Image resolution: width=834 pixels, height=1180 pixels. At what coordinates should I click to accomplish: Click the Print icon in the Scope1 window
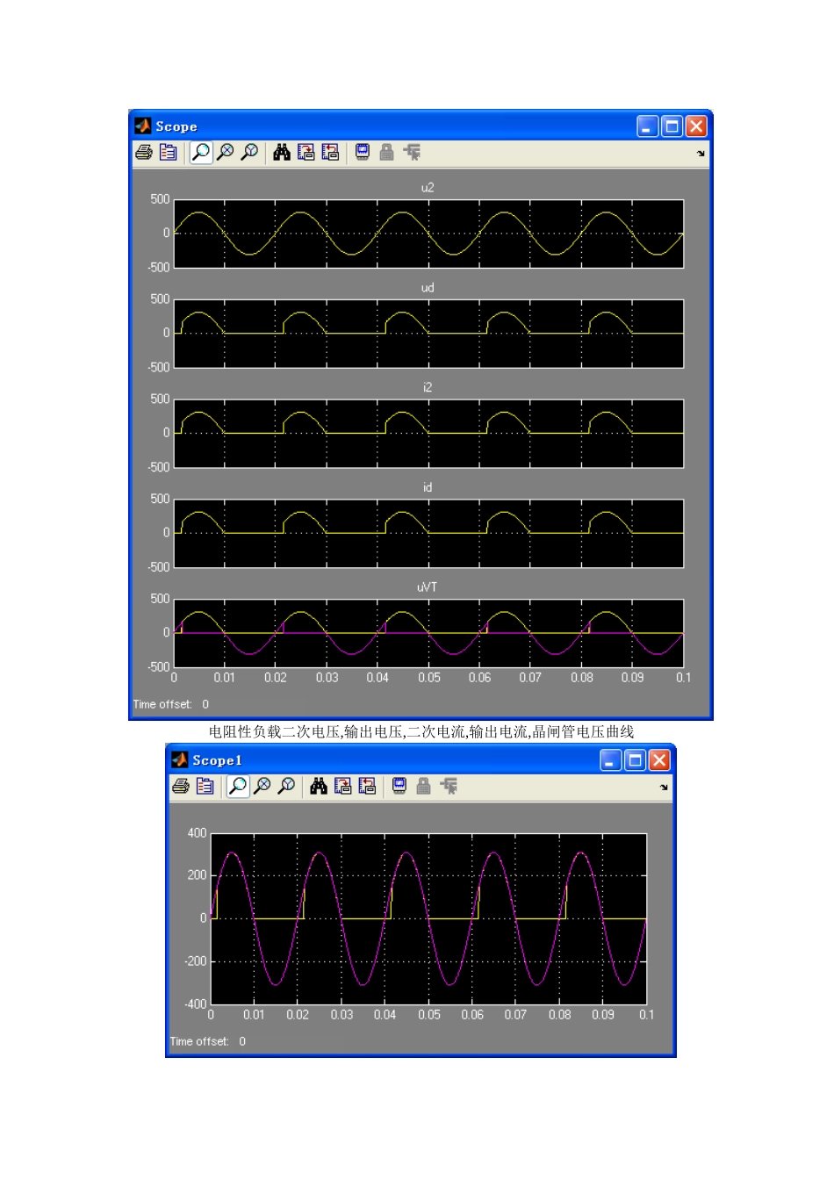tap(181, 787)
